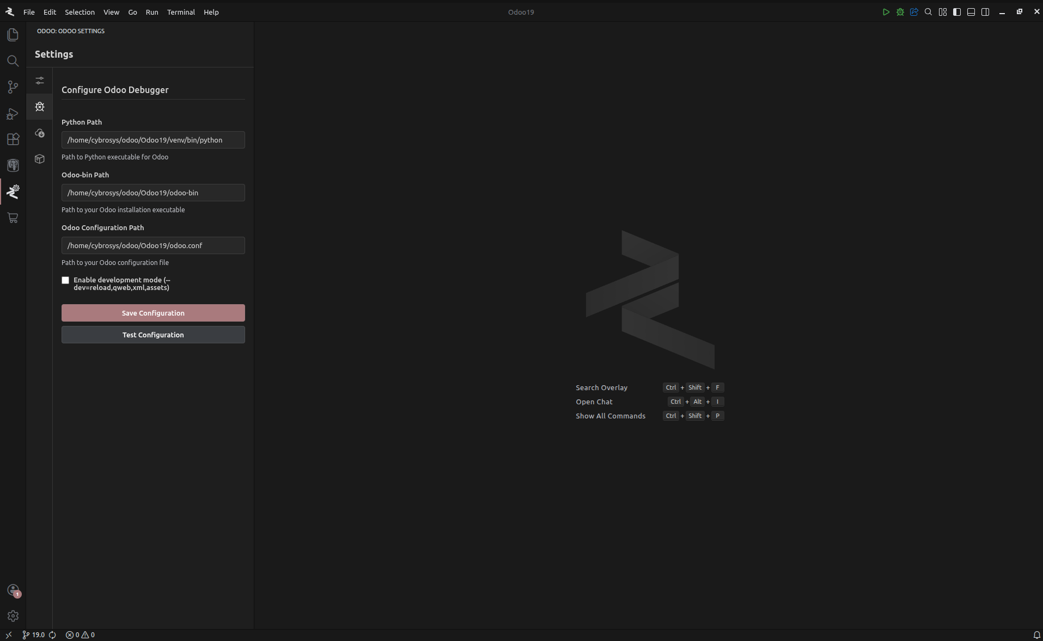Click into the Odoo Configuration Path field
The image size is (1043, 641).
(153, 245)
